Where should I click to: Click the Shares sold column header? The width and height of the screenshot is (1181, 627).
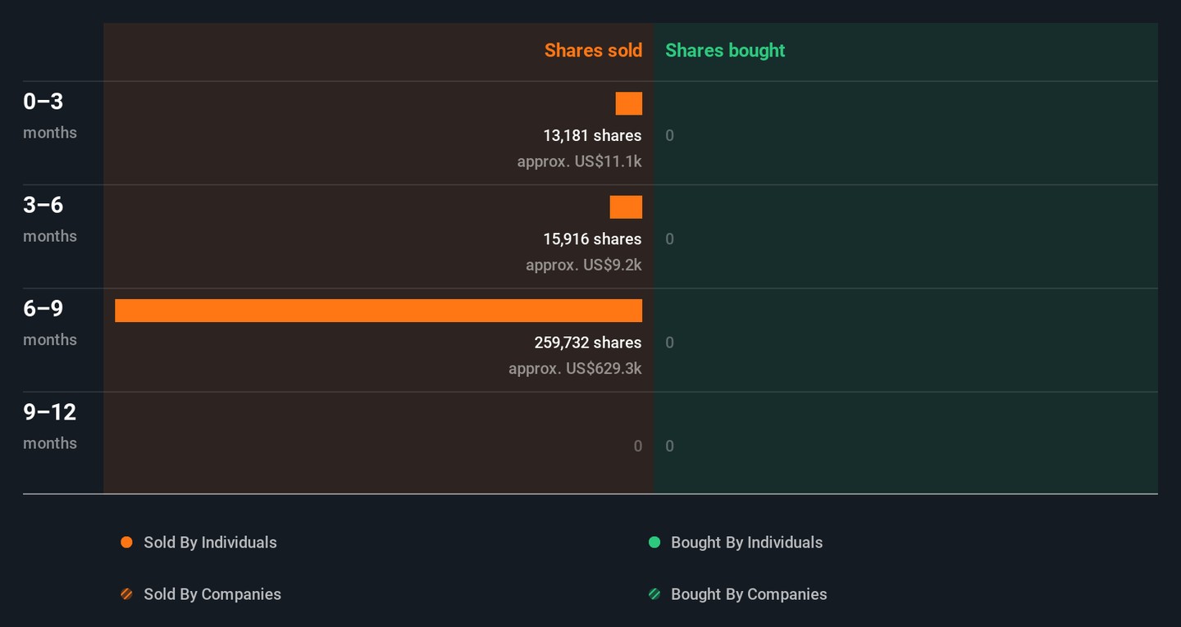(593, 51)
